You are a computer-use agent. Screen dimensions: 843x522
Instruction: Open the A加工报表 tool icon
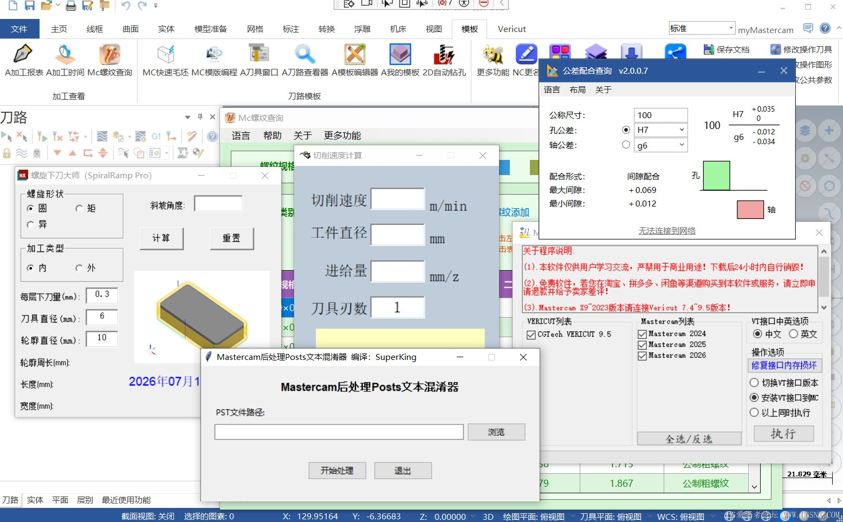[23, 55]
